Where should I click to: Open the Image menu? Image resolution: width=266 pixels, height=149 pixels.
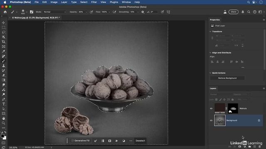pyautogui.click(x=54, y=2)
